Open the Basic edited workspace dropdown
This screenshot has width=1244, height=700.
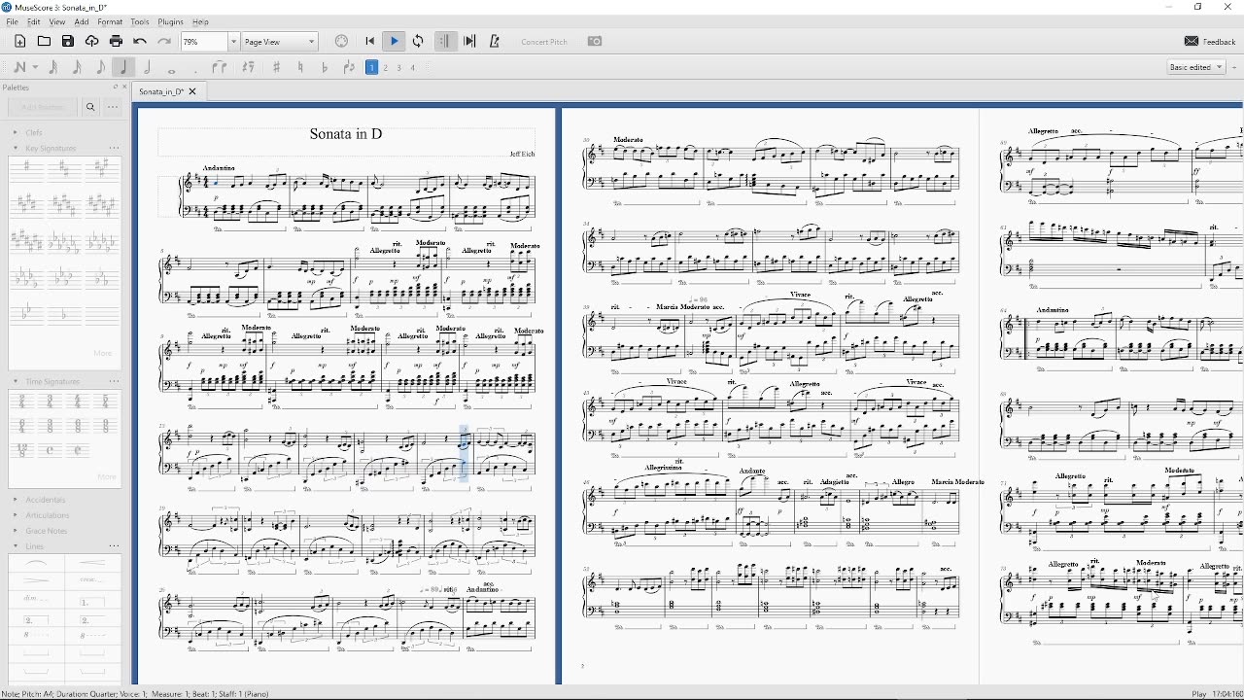coord(1196,67)
